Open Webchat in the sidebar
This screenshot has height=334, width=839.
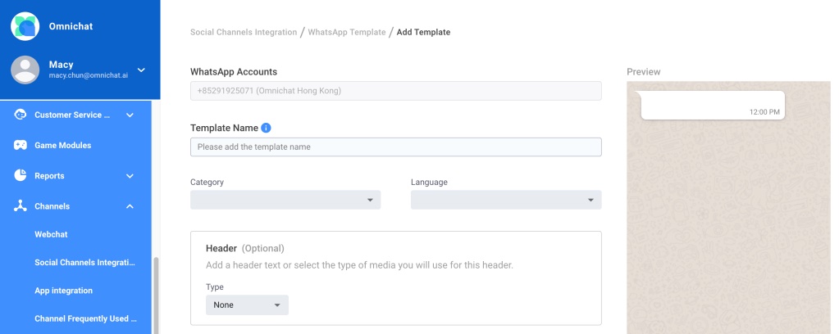tap(51, 234)
